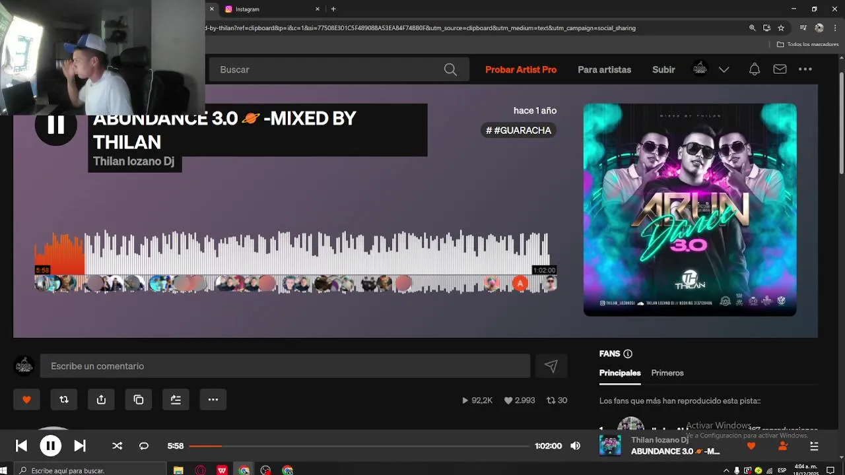Open the play queue list icon
This screenshot has height=475, width=845.
[814, 446]
